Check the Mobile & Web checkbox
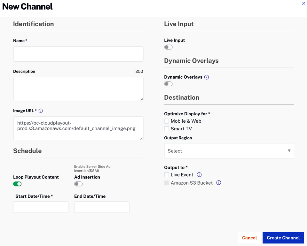 tap(167, 121)
